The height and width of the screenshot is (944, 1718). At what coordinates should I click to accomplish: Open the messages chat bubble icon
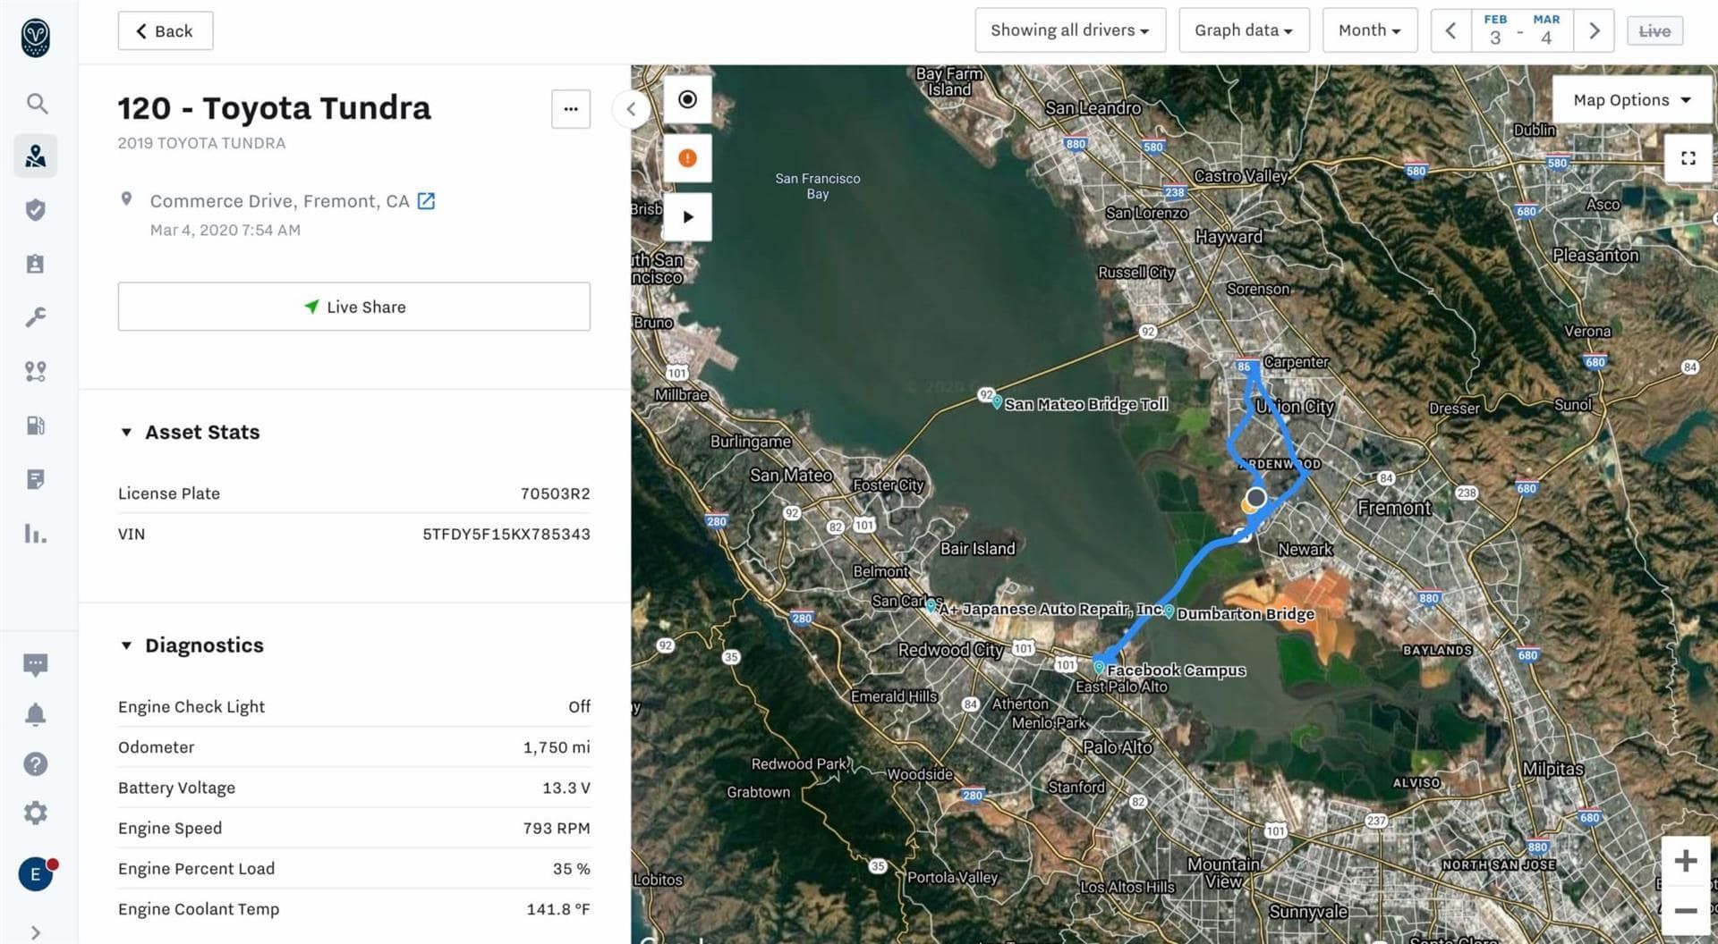coord(36,664)
